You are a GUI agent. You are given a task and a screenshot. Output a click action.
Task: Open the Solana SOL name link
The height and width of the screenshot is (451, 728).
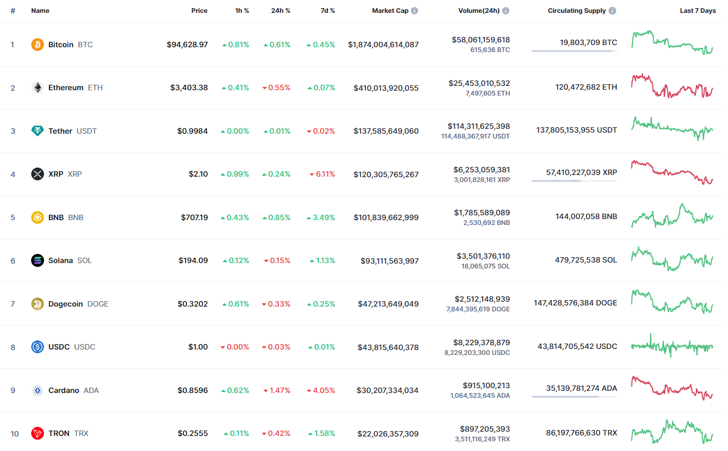tap(70, 260)
